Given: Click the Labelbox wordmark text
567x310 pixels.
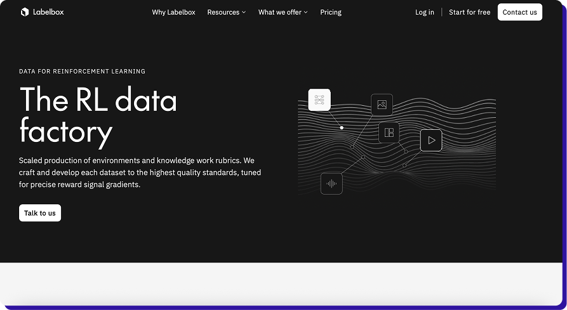Looking at the screenshot, I should (48, 12).
